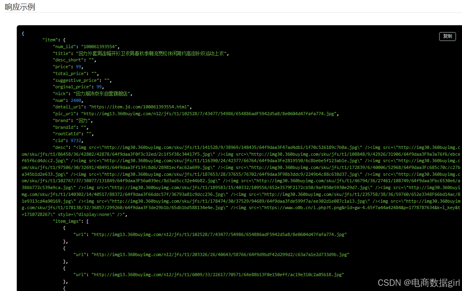462x291 pixels.
Task: Click the "item" key line
Action: pos(54,40)
